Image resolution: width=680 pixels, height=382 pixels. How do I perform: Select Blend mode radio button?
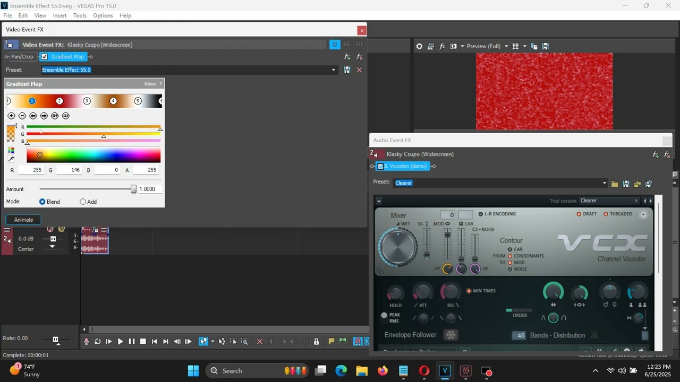click(42, 202)
